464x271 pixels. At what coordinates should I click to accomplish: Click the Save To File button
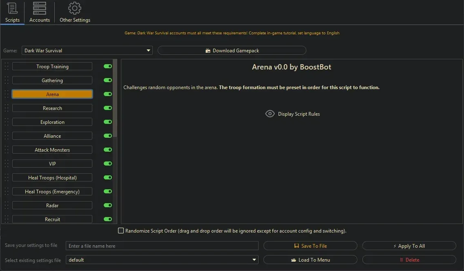[310, 246]
